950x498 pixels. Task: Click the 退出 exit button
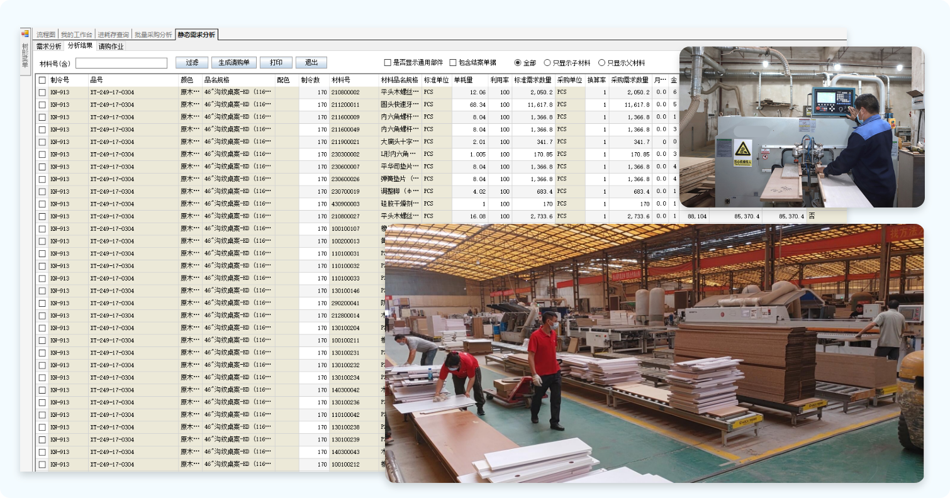pos(311,63)
